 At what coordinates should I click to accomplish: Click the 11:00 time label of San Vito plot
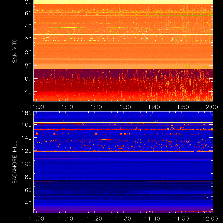point(37,107)
